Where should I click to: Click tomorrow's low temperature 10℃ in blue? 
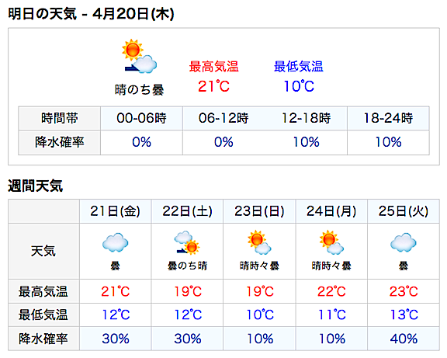[x=299, y=86]
